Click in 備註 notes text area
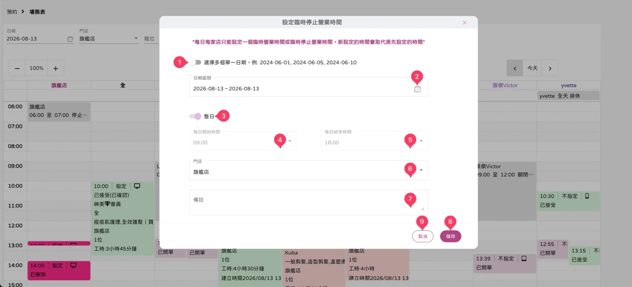The image size is (632, 287). (308, 202)
